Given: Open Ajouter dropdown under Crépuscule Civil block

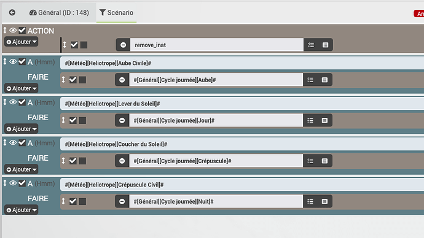Looking at the screenshot, I should (22, 210).
